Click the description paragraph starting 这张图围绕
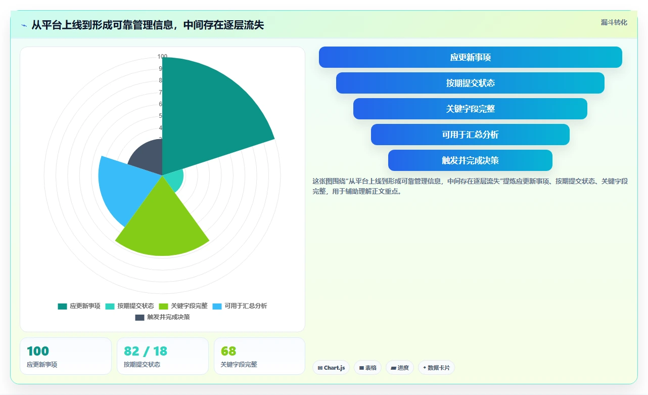This screenshot has height=395, width=648. [470, 186]
